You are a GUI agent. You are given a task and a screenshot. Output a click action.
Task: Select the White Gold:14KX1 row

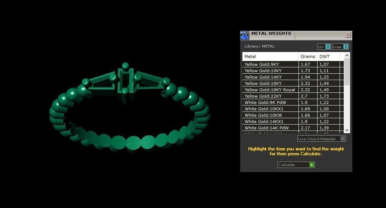[x=293, y=122]
